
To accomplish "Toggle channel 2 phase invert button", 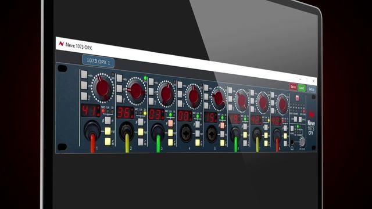I will point(141,122).
